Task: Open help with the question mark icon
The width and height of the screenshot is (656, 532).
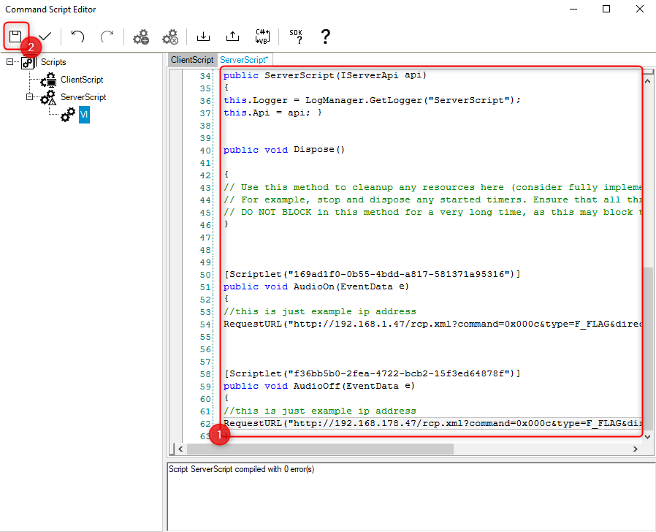Action: [x=326, y=36]
